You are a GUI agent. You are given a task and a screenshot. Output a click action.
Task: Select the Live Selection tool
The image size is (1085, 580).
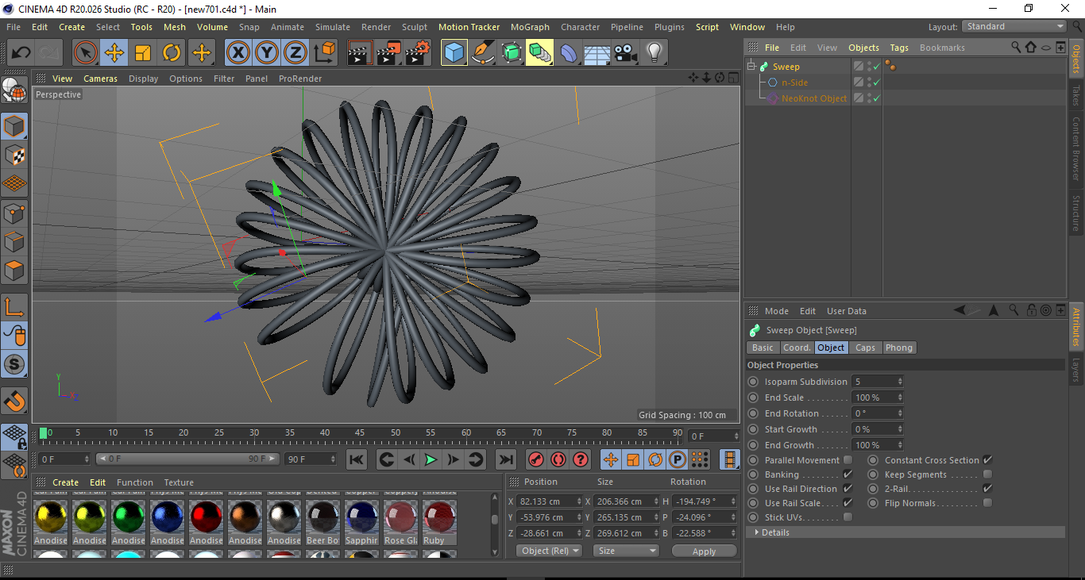click(86, 53)
